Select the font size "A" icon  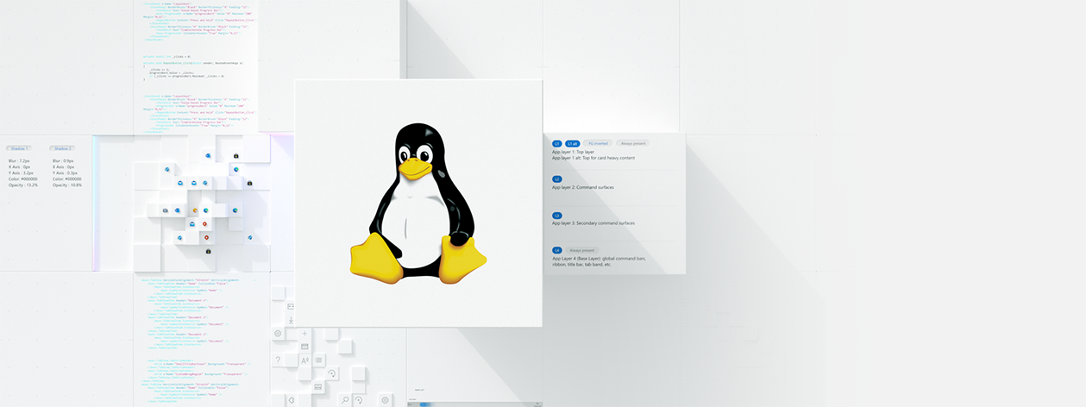coord(304,360)
